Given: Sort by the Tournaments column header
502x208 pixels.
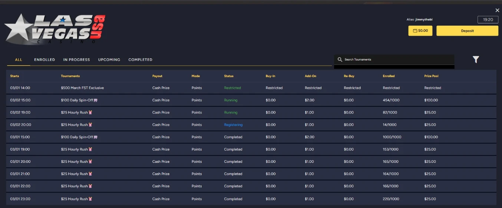Looking at the screenshot, I should 70,76.
